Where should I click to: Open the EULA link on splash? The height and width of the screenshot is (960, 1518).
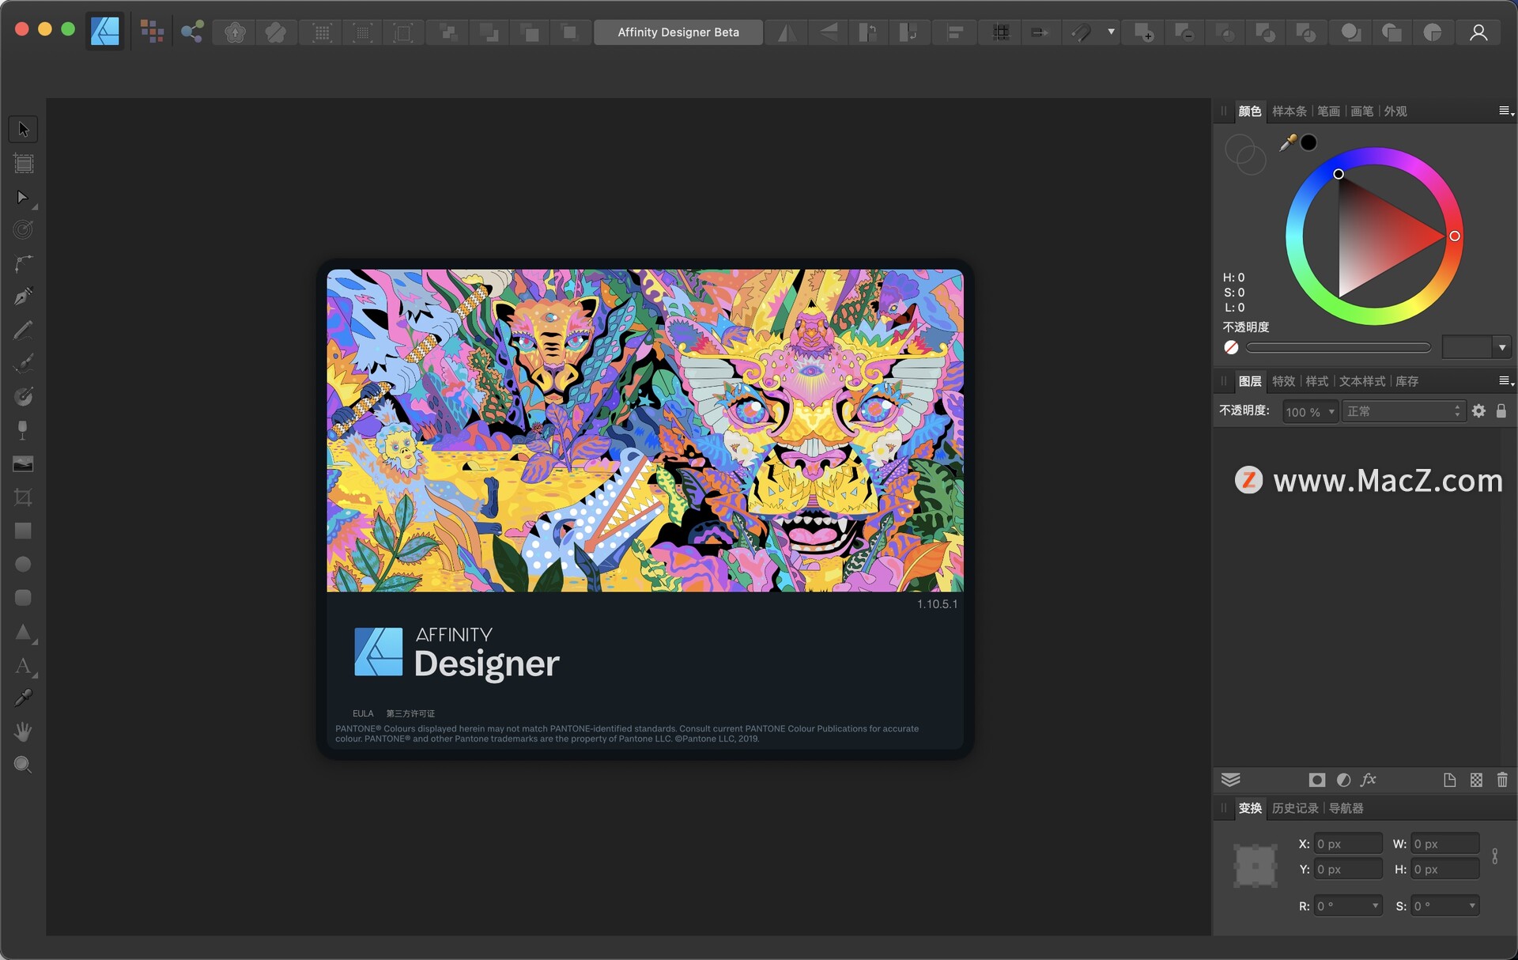363,713
